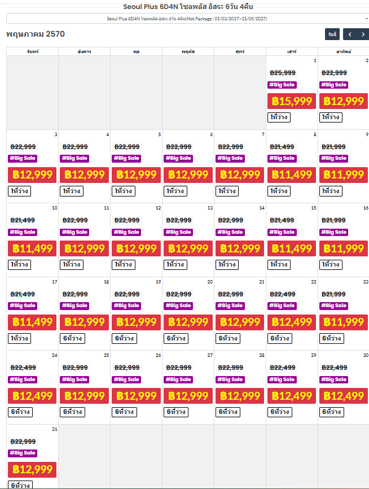Click the 6ที่ว่าง availability box on May 18
The width and height of the screenshot is (369, 489).
coord(72,338)
